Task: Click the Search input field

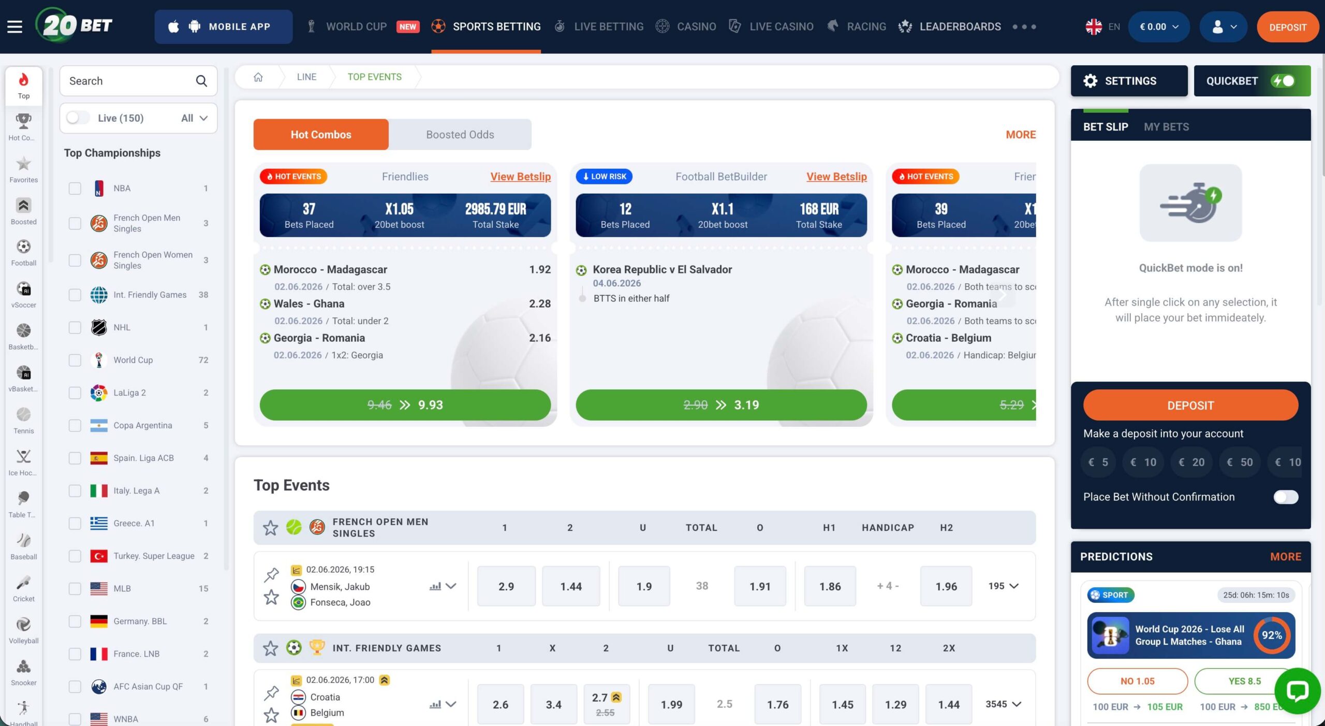Action: click(x=138, y=81)
